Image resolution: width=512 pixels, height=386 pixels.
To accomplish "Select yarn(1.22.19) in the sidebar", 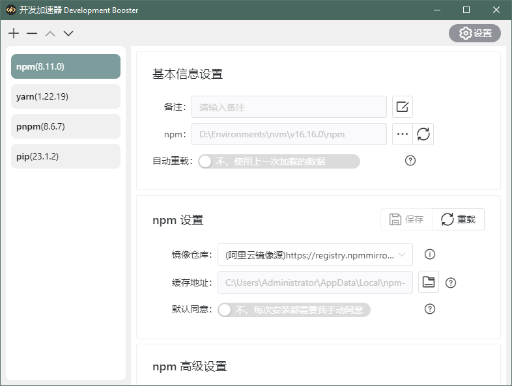I will click(x=66, y=96).
